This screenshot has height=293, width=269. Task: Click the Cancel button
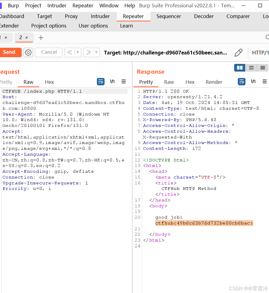point(48,52)
